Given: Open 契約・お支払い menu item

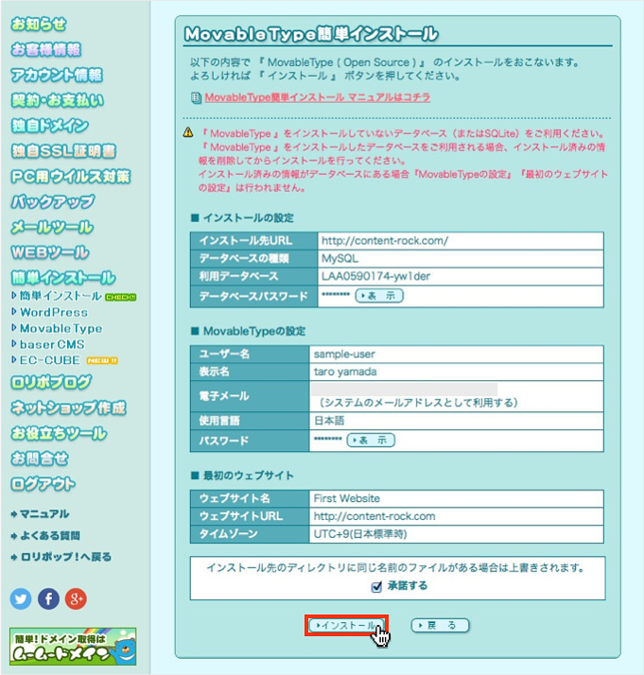Looking at the screenshot, I should tap(57, 100).
